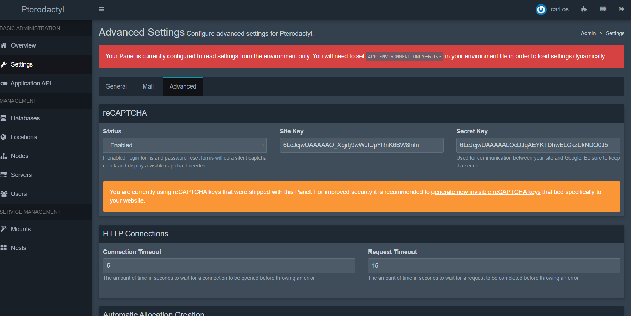Click the Settings wrench icon

point(4,64)
